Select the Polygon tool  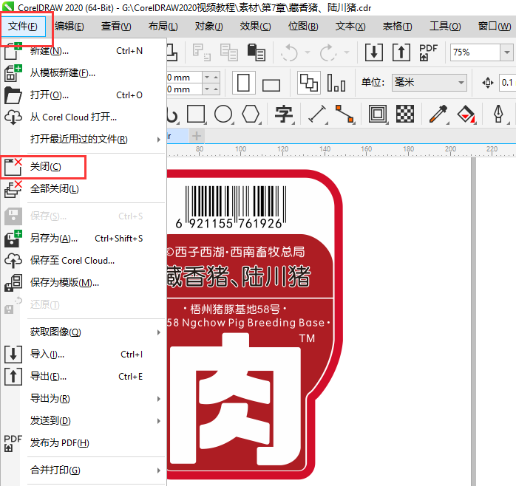[251, 114]
